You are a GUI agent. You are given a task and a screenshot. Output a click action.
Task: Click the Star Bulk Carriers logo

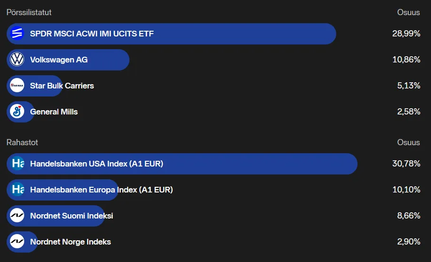point(17,86)
